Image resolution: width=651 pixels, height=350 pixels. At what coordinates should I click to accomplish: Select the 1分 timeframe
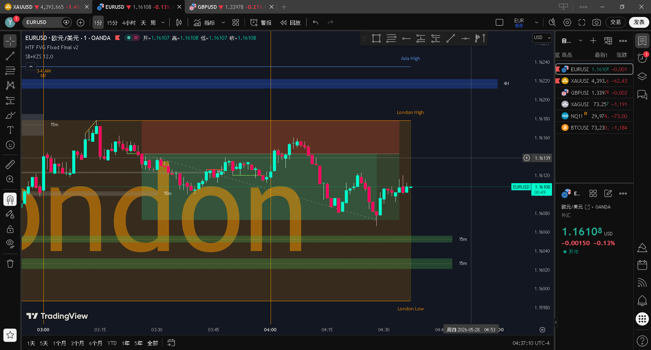tap(98, 22)
